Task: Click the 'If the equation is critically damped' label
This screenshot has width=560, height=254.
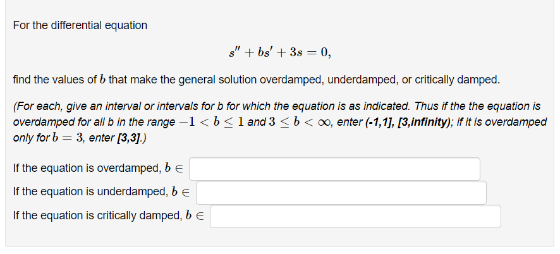Action: [97, 216]
